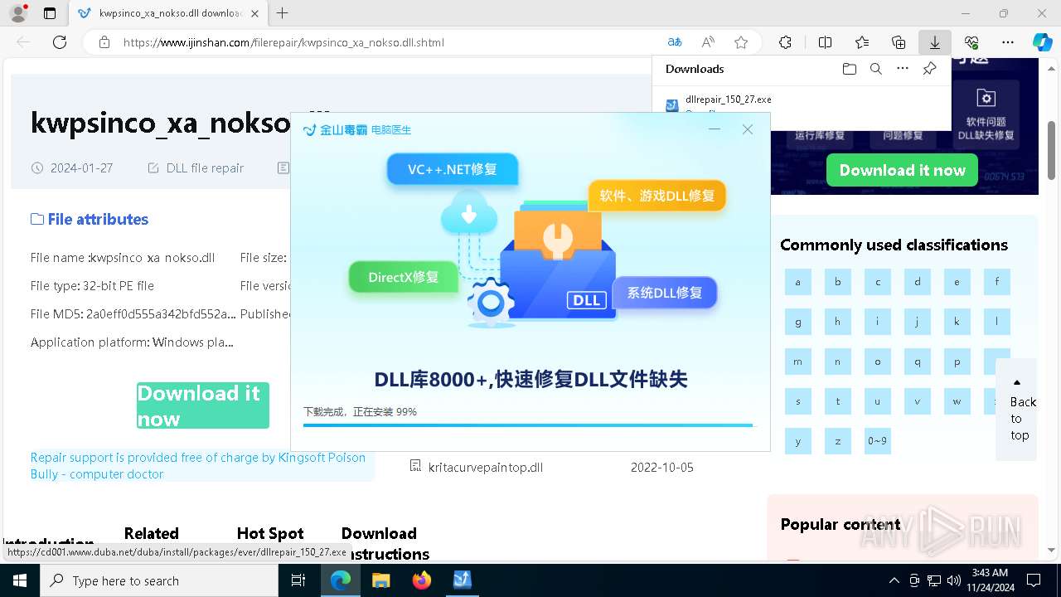Click the address bar URL field
1061x597 pixels.
(x=390, y=42)
